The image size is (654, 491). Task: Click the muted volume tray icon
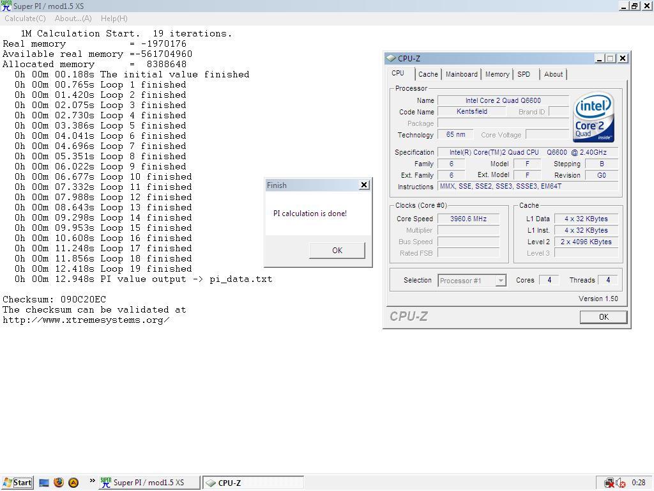click(x=620, y=483)
